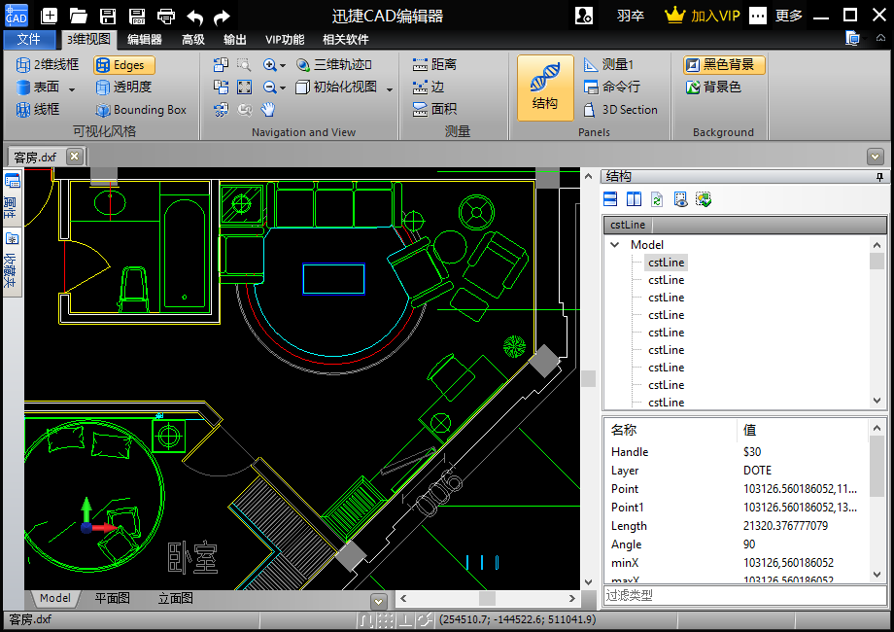Viewport: 894px width, 632px height.
Task: Toggle the Edges display style
Action: coord(124,65)
